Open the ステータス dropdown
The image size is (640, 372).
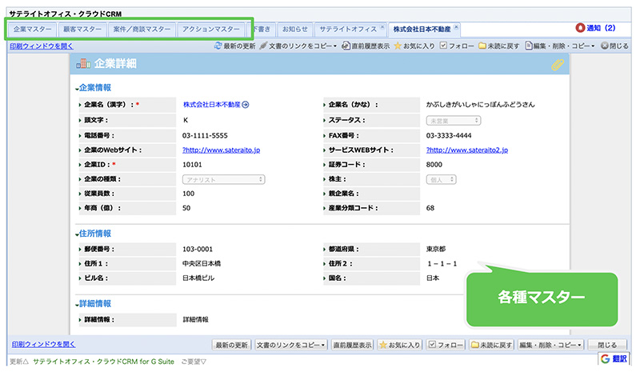coord(454,121)
